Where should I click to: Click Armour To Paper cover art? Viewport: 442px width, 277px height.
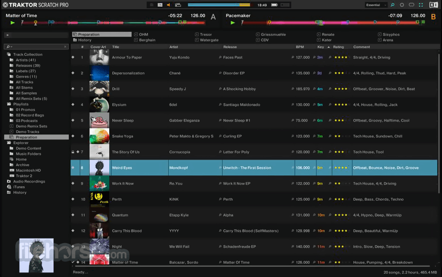tap(99, 57)
